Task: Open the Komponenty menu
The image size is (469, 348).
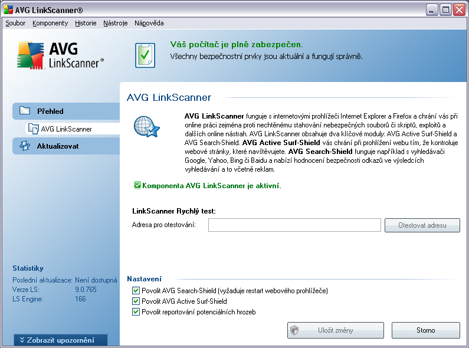Action: [50, 23]
